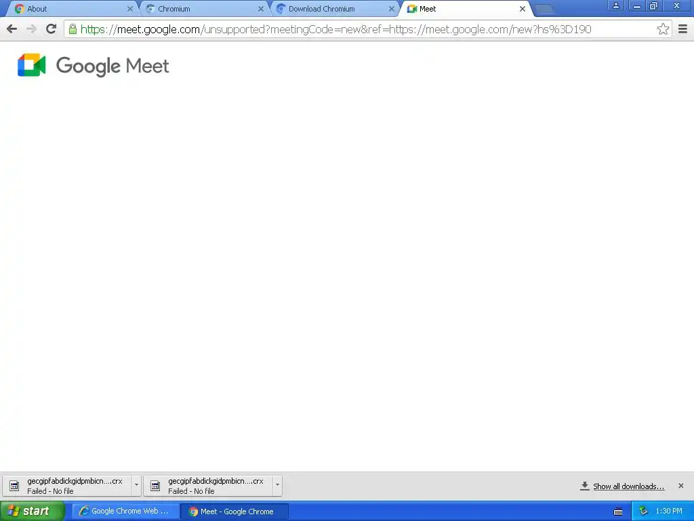
Task: Open the Show all downloads link
Action: (628, 486)
